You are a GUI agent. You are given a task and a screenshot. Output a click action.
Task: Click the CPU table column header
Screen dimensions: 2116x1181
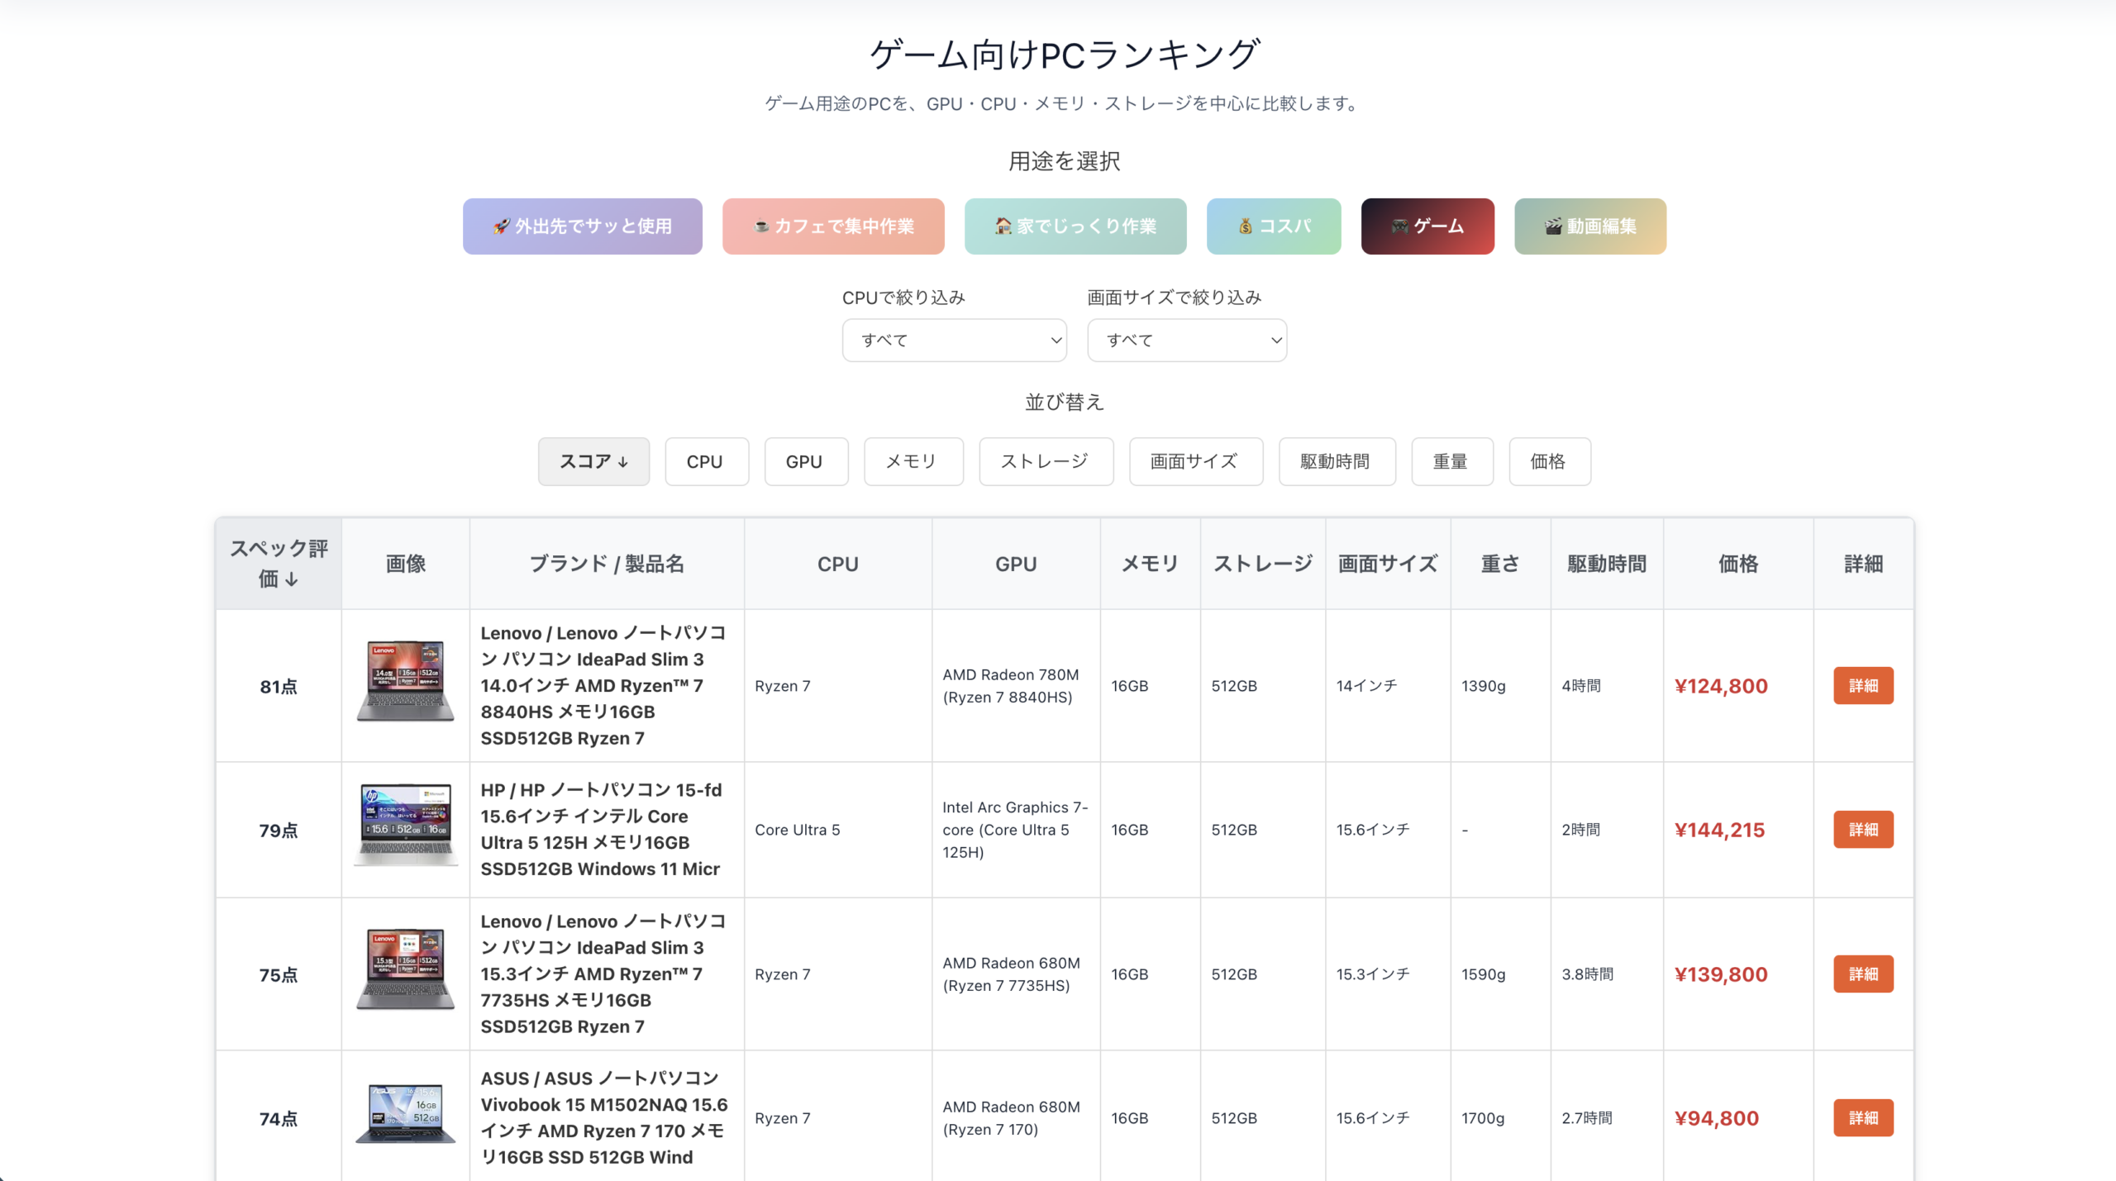coord(837,564)
